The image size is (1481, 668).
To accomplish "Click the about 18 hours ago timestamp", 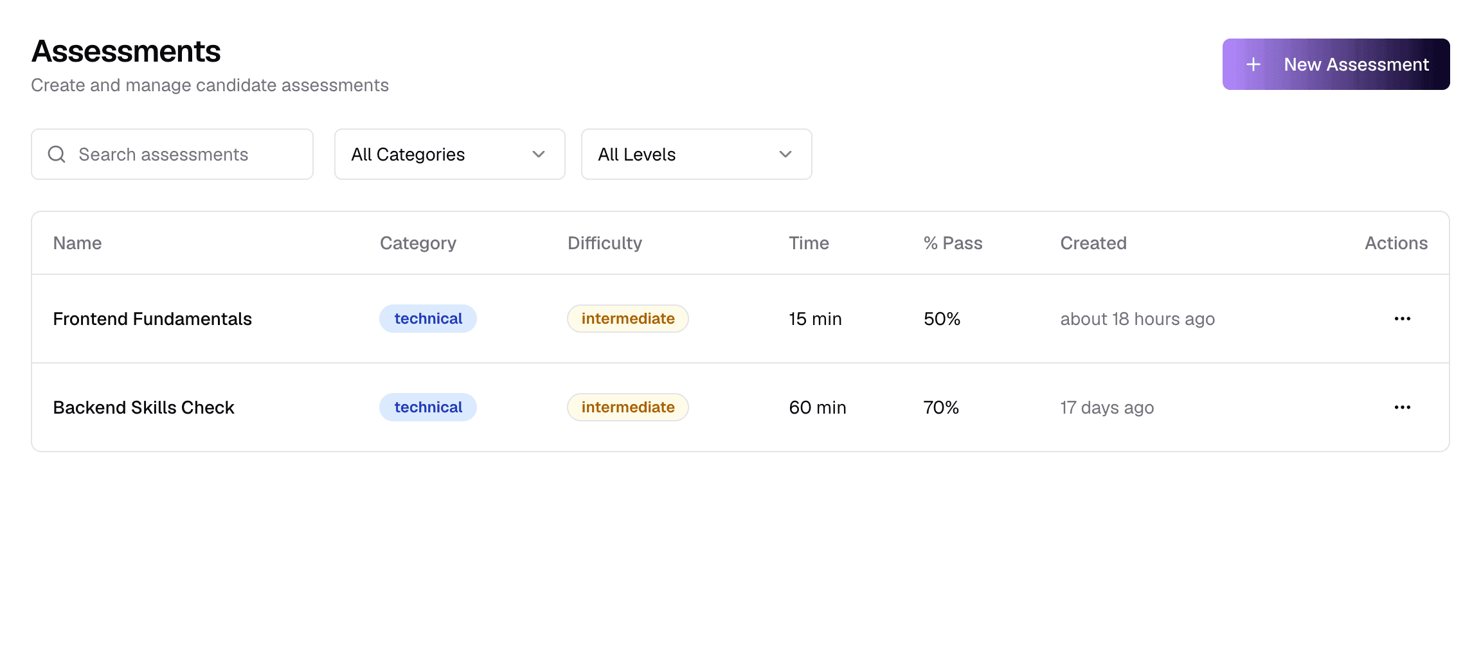I will [1137, 319].
